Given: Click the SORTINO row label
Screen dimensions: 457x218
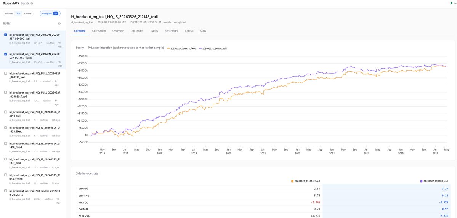Looking at the screenshot, I should [83, 196].
